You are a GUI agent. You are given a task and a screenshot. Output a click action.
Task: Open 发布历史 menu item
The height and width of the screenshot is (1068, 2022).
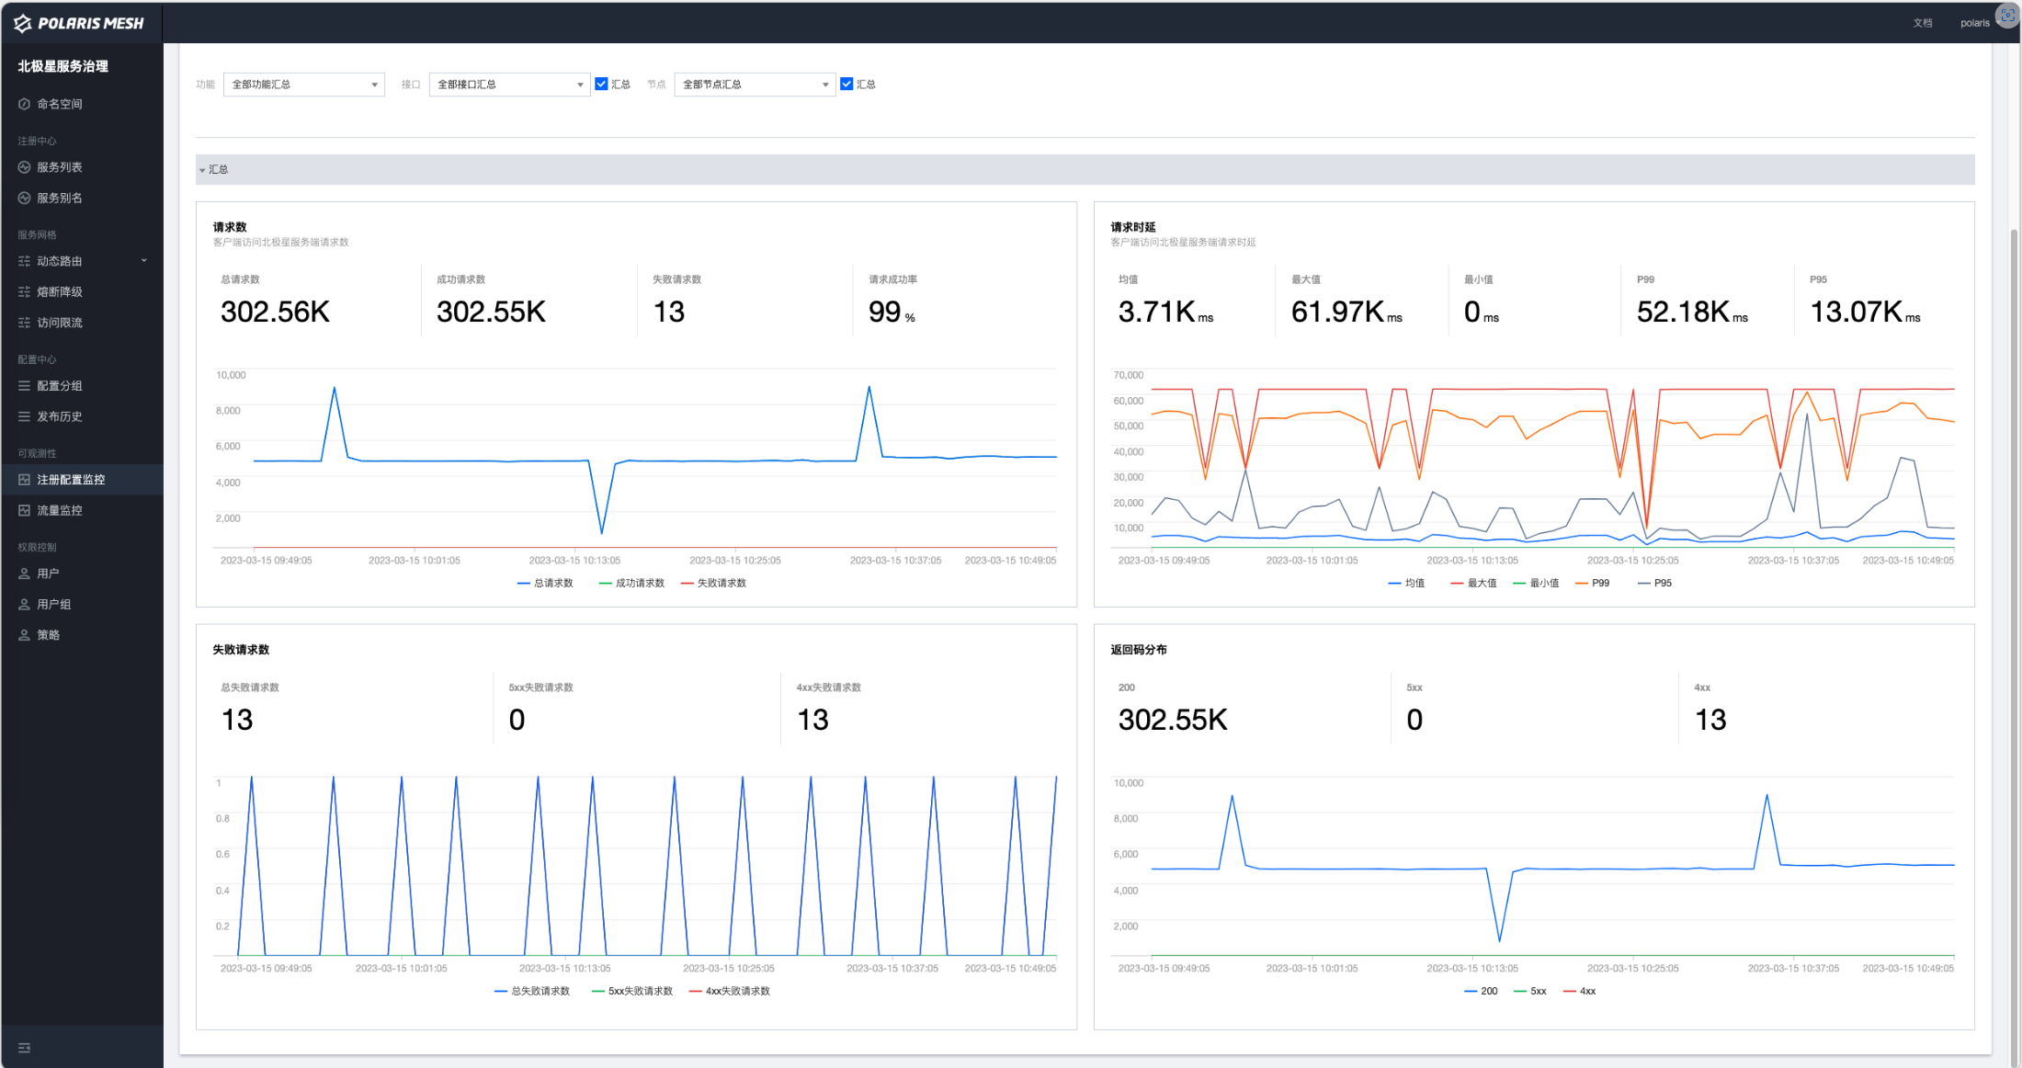click(x=60, y=416)
